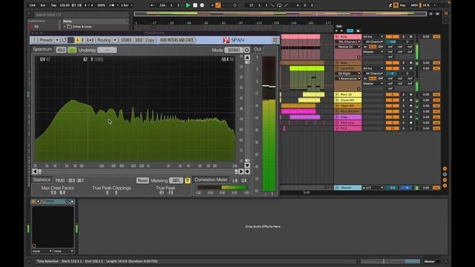Viewport: 475px width, 267px height.
Task: Toggle the SOLO button in SPAN
Action: point(139,40)
